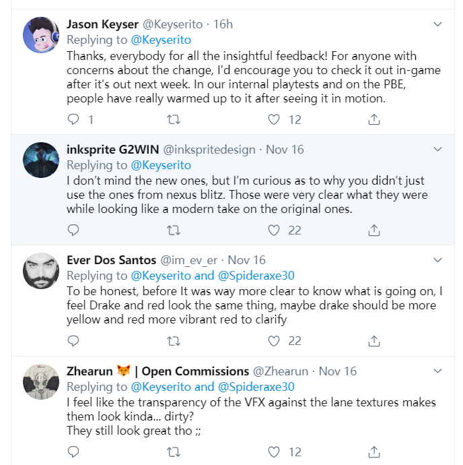Like Ever Dos Santos's tweet

(x=274, y=341)
